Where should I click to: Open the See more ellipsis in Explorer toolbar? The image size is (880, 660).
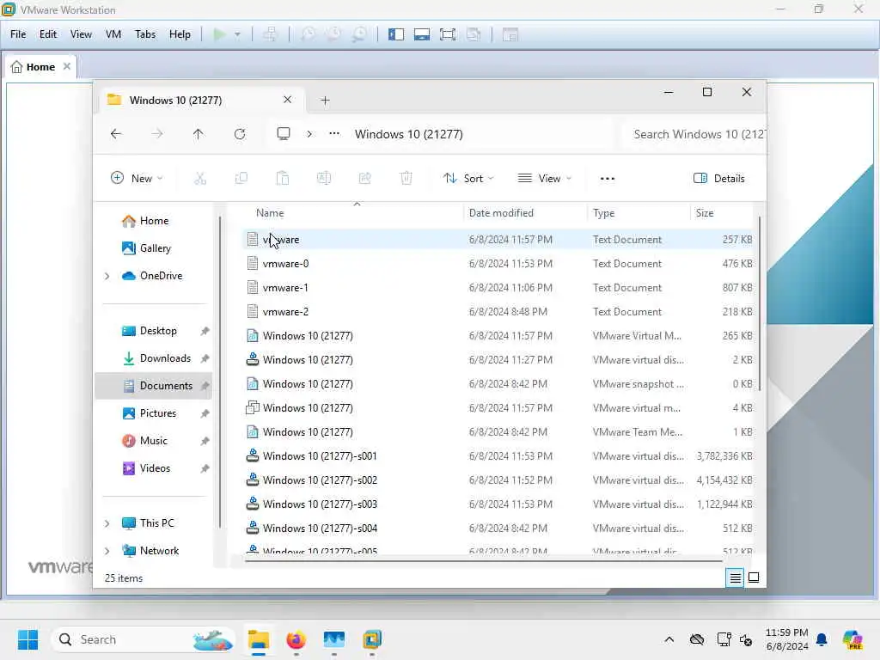pyautogui.click(x=608, y=179)
